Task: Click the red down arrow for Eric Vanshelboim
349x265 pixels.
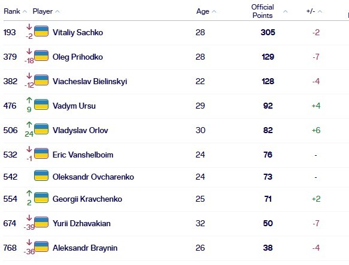Action: tap(29, 149)
